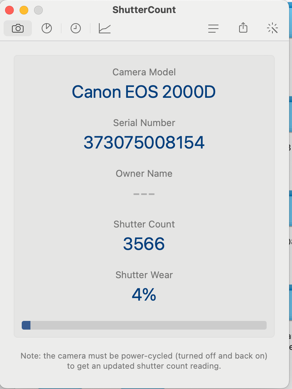
Task: Show the line graph forecast view
Action: click(104, 28)
